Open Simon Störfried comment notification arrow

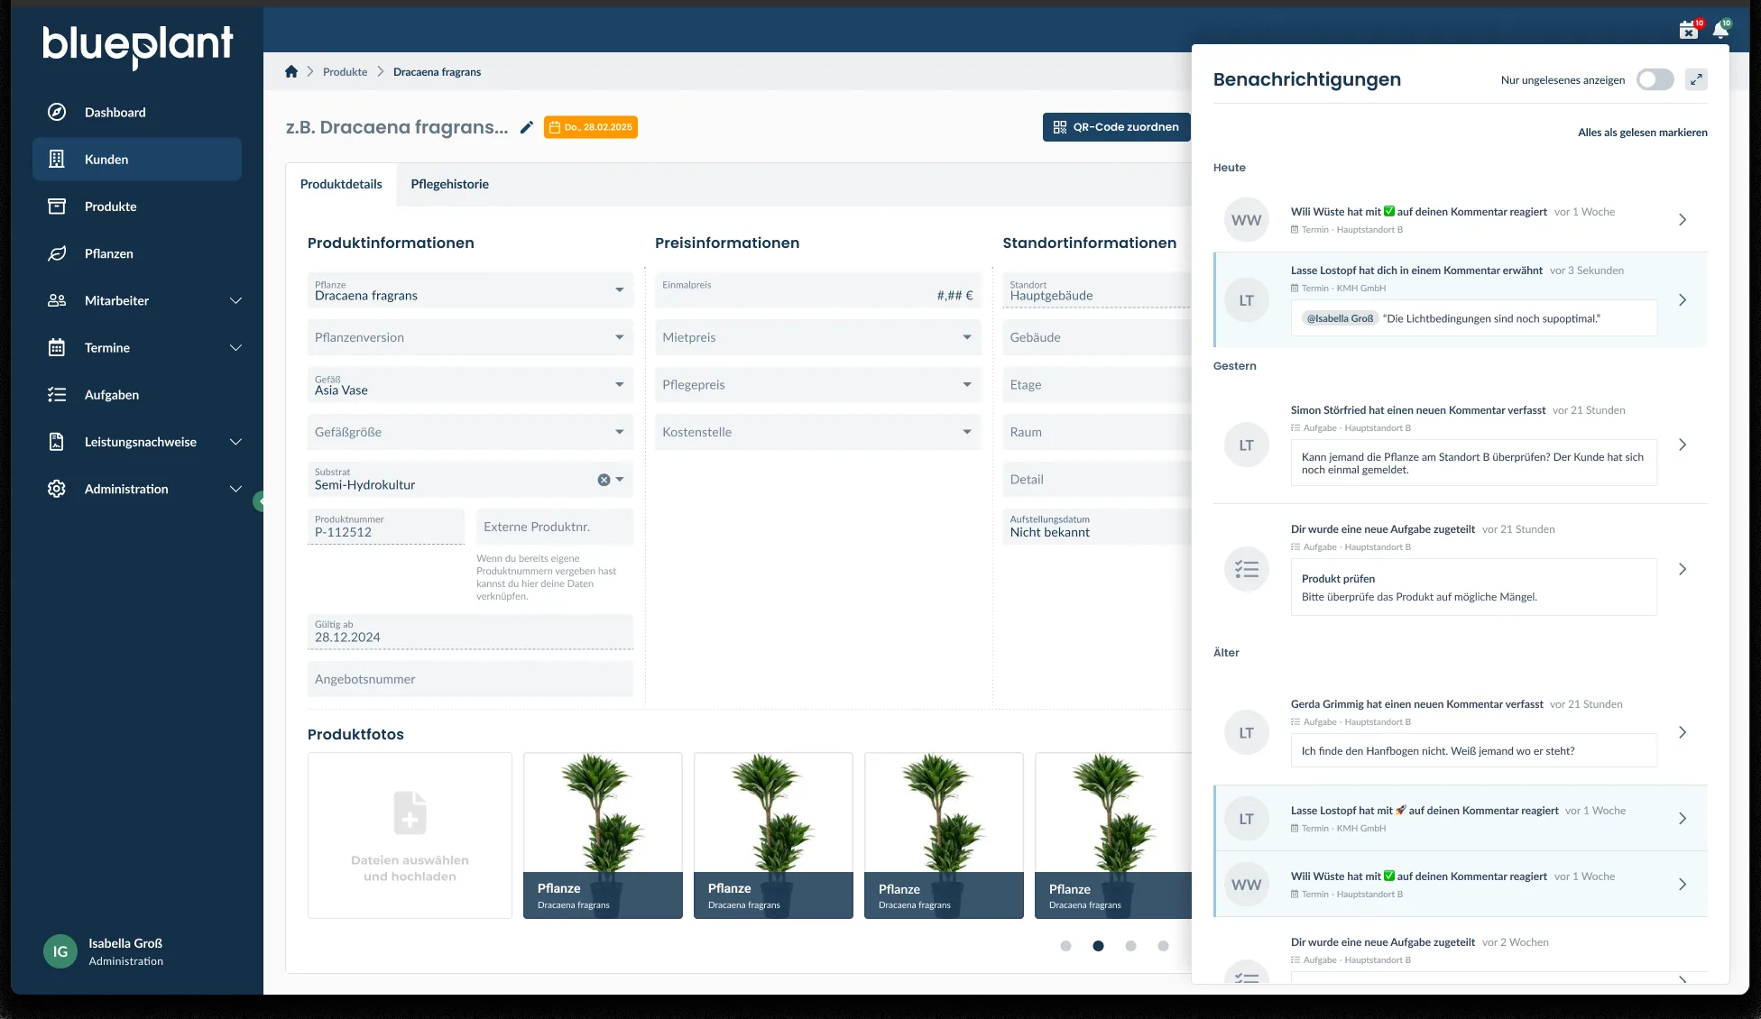coord(1683,445)
